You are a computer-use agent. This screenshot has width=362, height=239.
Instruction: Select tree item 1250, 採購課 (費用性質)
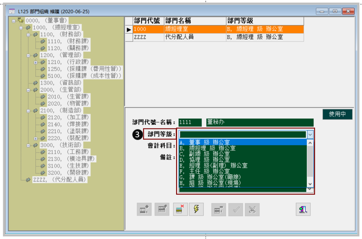coord(84,69)
